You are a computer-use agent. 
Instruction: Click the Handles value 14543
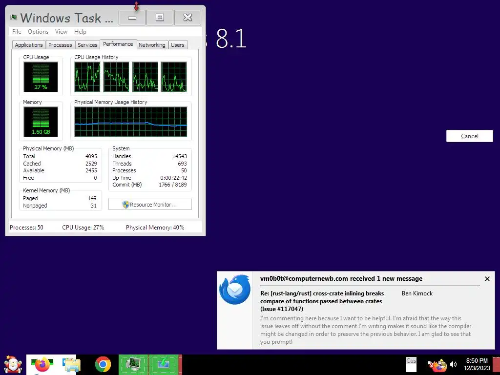tap(180, 156)
